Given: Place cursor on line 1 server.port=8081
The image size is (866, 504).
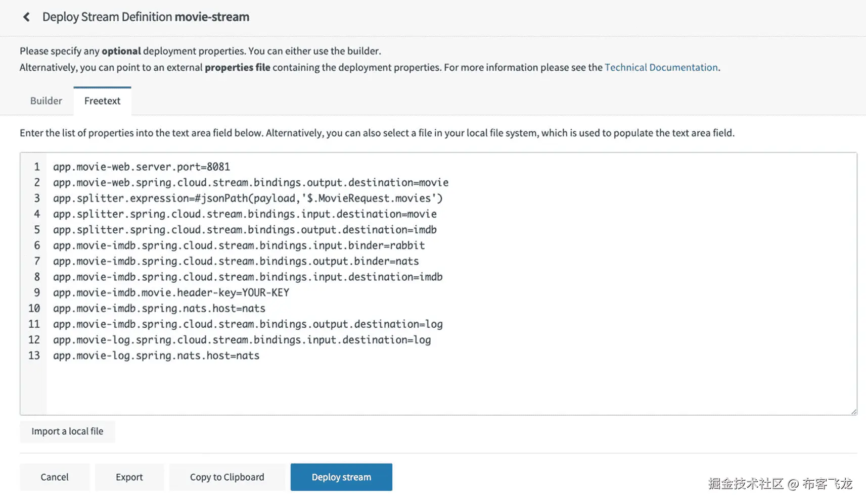Looking at the screenshot, I should tap(142, 167).
